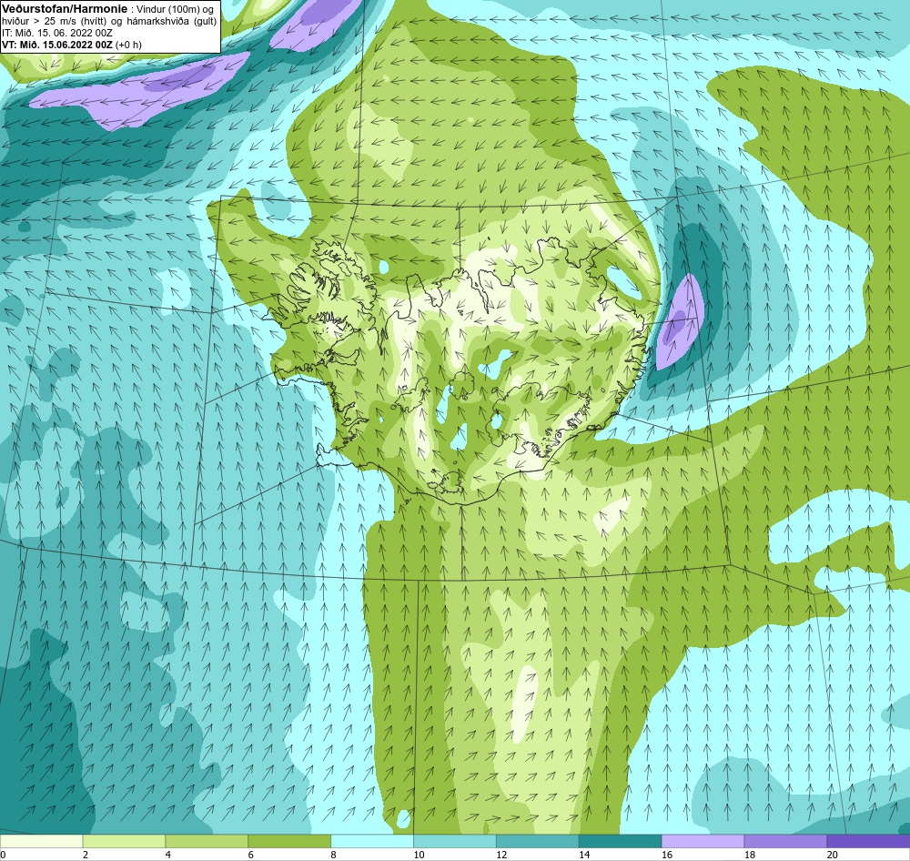Click the dark teal 14–16 m/s legend swatch
The width and height of the screenshot is (910, 861).
click(621, 841)
